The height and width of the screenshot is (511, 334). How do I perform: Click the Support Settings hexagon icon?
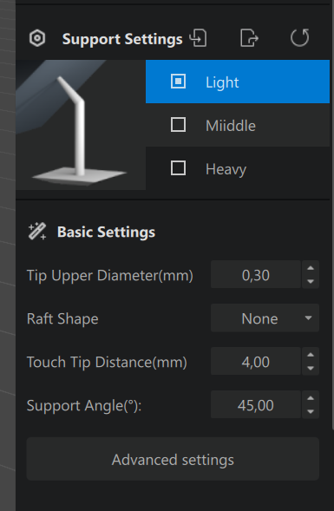[x=37, y=39]
